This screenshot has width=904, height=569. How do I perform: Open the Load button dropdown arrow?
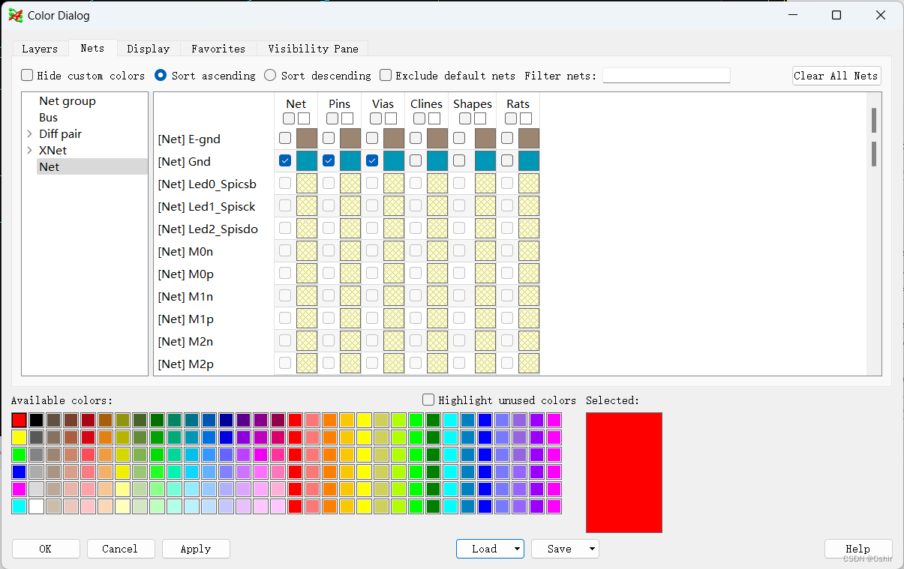click(x=517, y=549)
